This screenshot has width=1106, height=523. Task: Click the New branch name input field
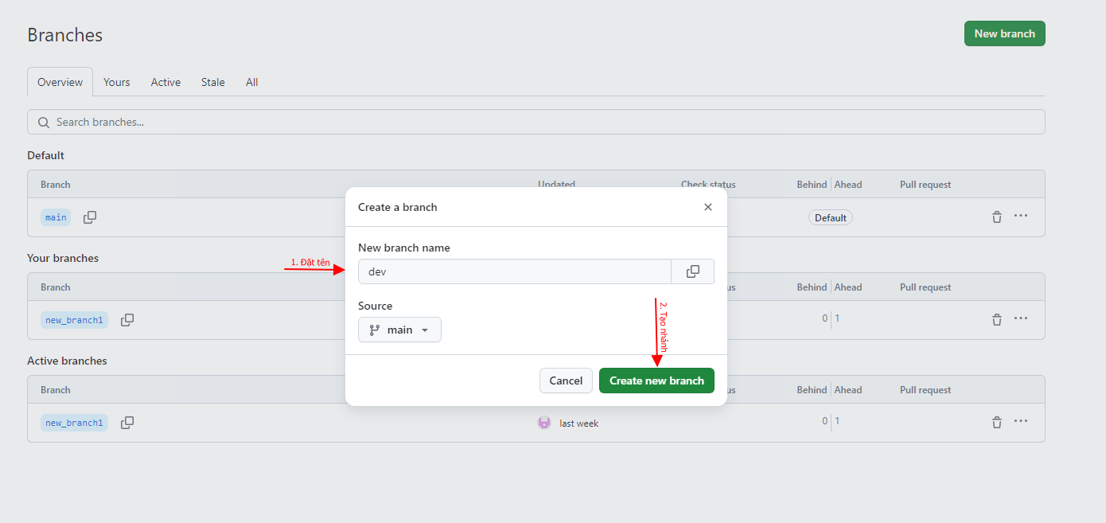[515, 271]
